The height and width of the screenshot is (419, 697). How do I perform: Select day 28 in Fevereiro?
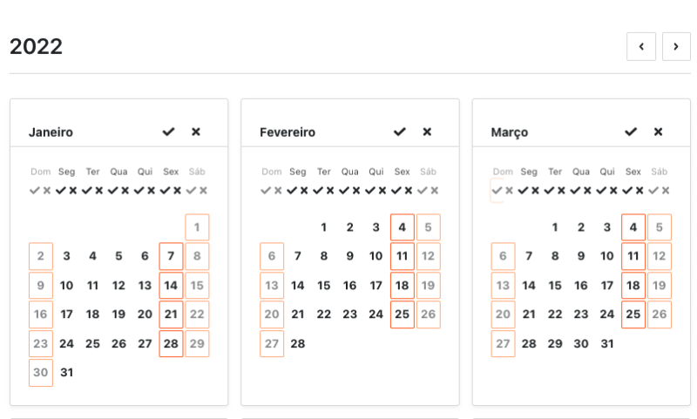pyautogui.click(x=297, y=344)
